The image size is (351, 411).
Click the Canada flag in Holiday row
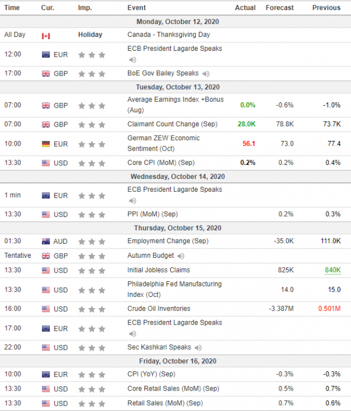point(46,36)
